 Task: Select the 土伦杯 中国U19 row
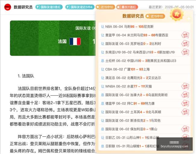(144, 61)
